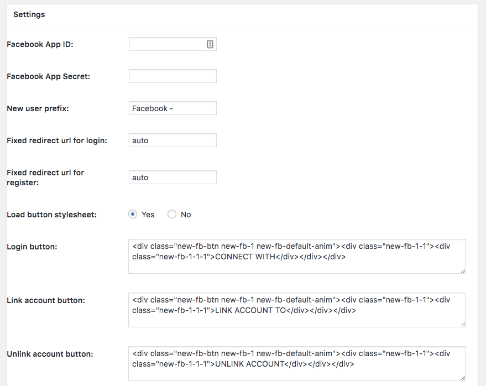Click the Yes label next to radio button
486x386 pixels.
pyautogui.click(x=148, y=215)
